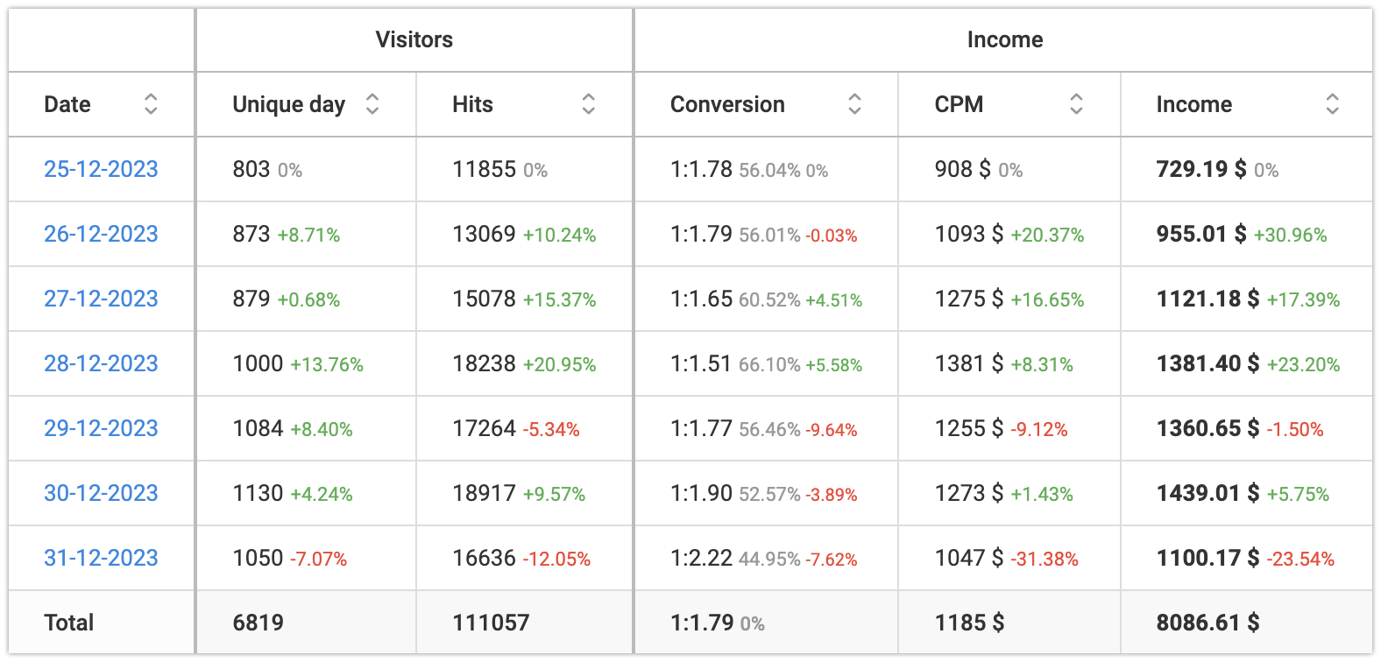This screenshot has height=662, width=1381.
Task: Sort table by Date column arrows
Action: pyautogui.click(x=151, y=104)
